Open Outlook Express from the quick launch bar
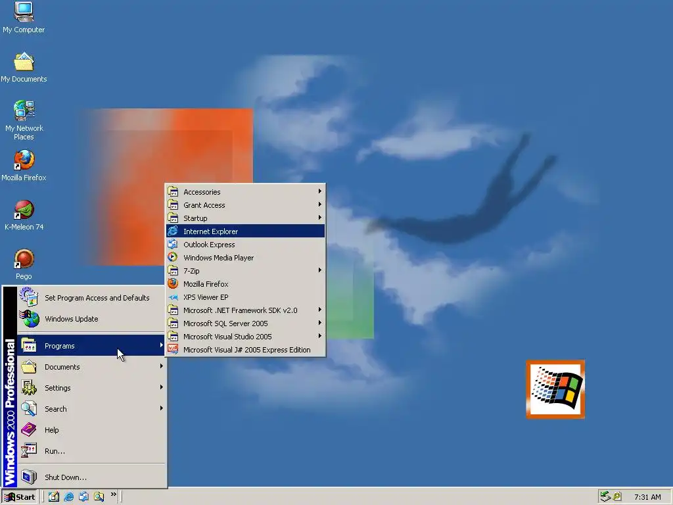673x505 pixels. (83, 496)
